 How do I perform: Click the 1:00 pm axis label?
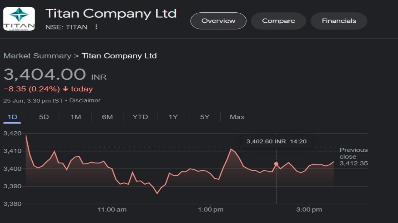point(211,210)
